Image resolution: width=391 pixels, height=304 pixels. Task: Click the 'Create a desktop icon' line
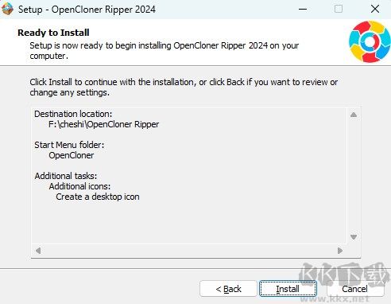click(98, 197)
